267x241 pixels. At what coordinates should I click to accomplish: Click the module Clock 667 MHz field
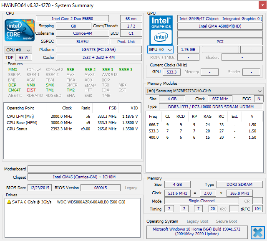coord(220,99)
